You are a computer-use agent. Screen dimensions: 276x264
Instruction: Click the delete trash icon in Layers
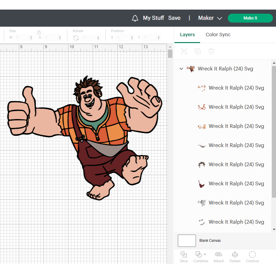211,51
